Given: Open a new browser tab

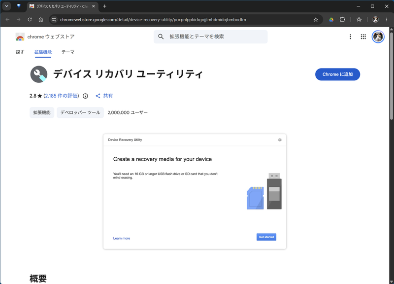Looking at the screenshot, I should click(104, 6).
